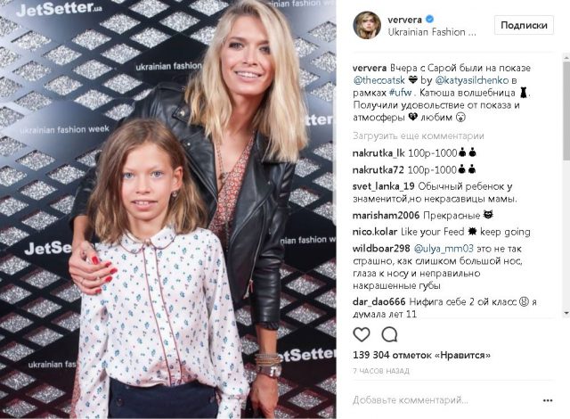The image size is (570, 419).
Task: Open the #ufw hashtag
Action: [x=400, y=93]
